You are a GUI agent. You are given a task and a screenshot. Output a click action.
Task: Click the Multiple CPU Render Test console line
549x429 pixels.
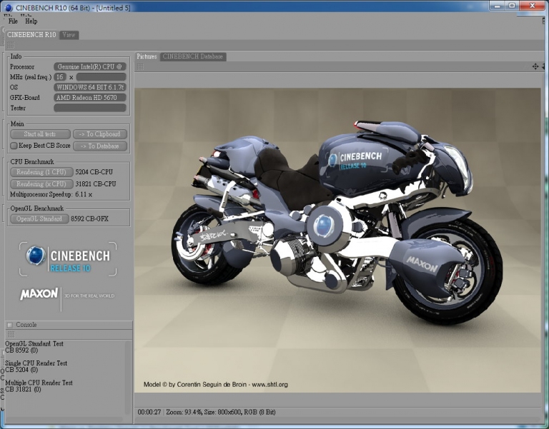click(x=39, y=383)
